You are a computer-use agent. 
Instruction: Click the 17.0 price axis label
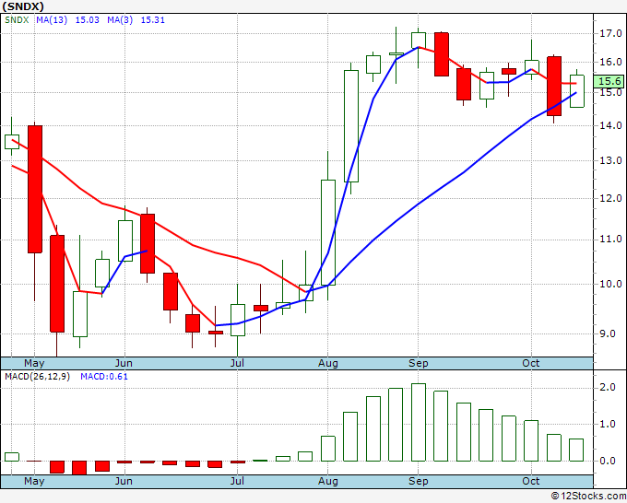click(x=610, y=33)
